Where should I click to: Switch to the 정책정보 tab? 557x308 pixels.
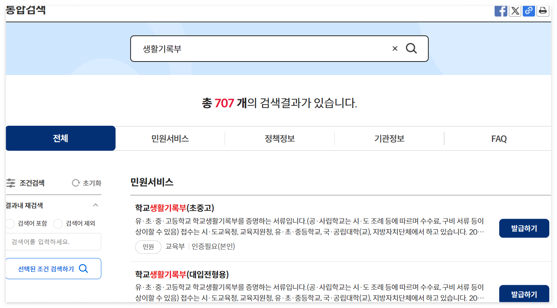[279, 138]
